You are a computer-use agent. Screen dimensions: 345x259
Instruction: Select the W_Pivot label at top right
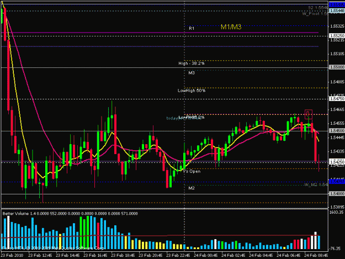(x=315, y=14)
